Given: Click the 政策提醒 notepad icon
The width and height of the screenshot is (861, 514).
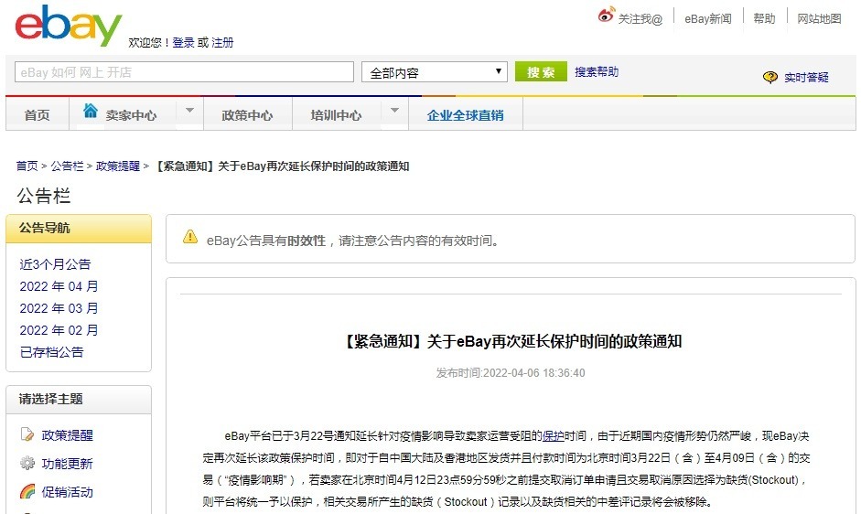Looking at the screenshot, I should [x=27, y=435].
